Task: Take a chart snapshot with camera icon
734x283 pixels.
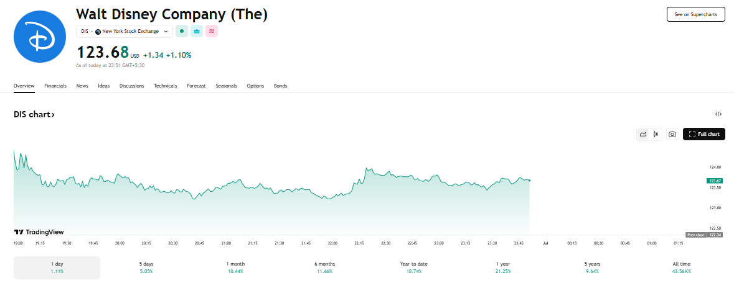Action: (x=672, y=134)
